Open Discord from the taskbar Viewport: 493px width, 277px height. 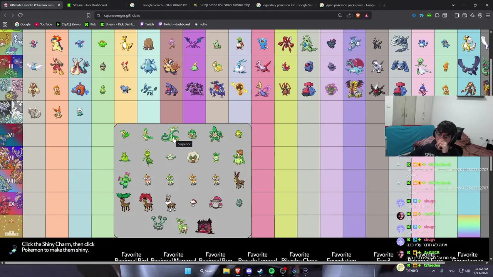tap(249, 271)
